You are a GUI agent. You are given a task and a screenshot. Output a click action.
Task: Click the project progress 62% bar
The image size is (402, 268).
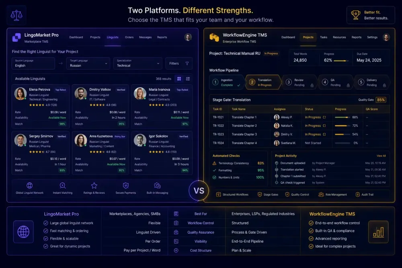[x=341, y=61]
